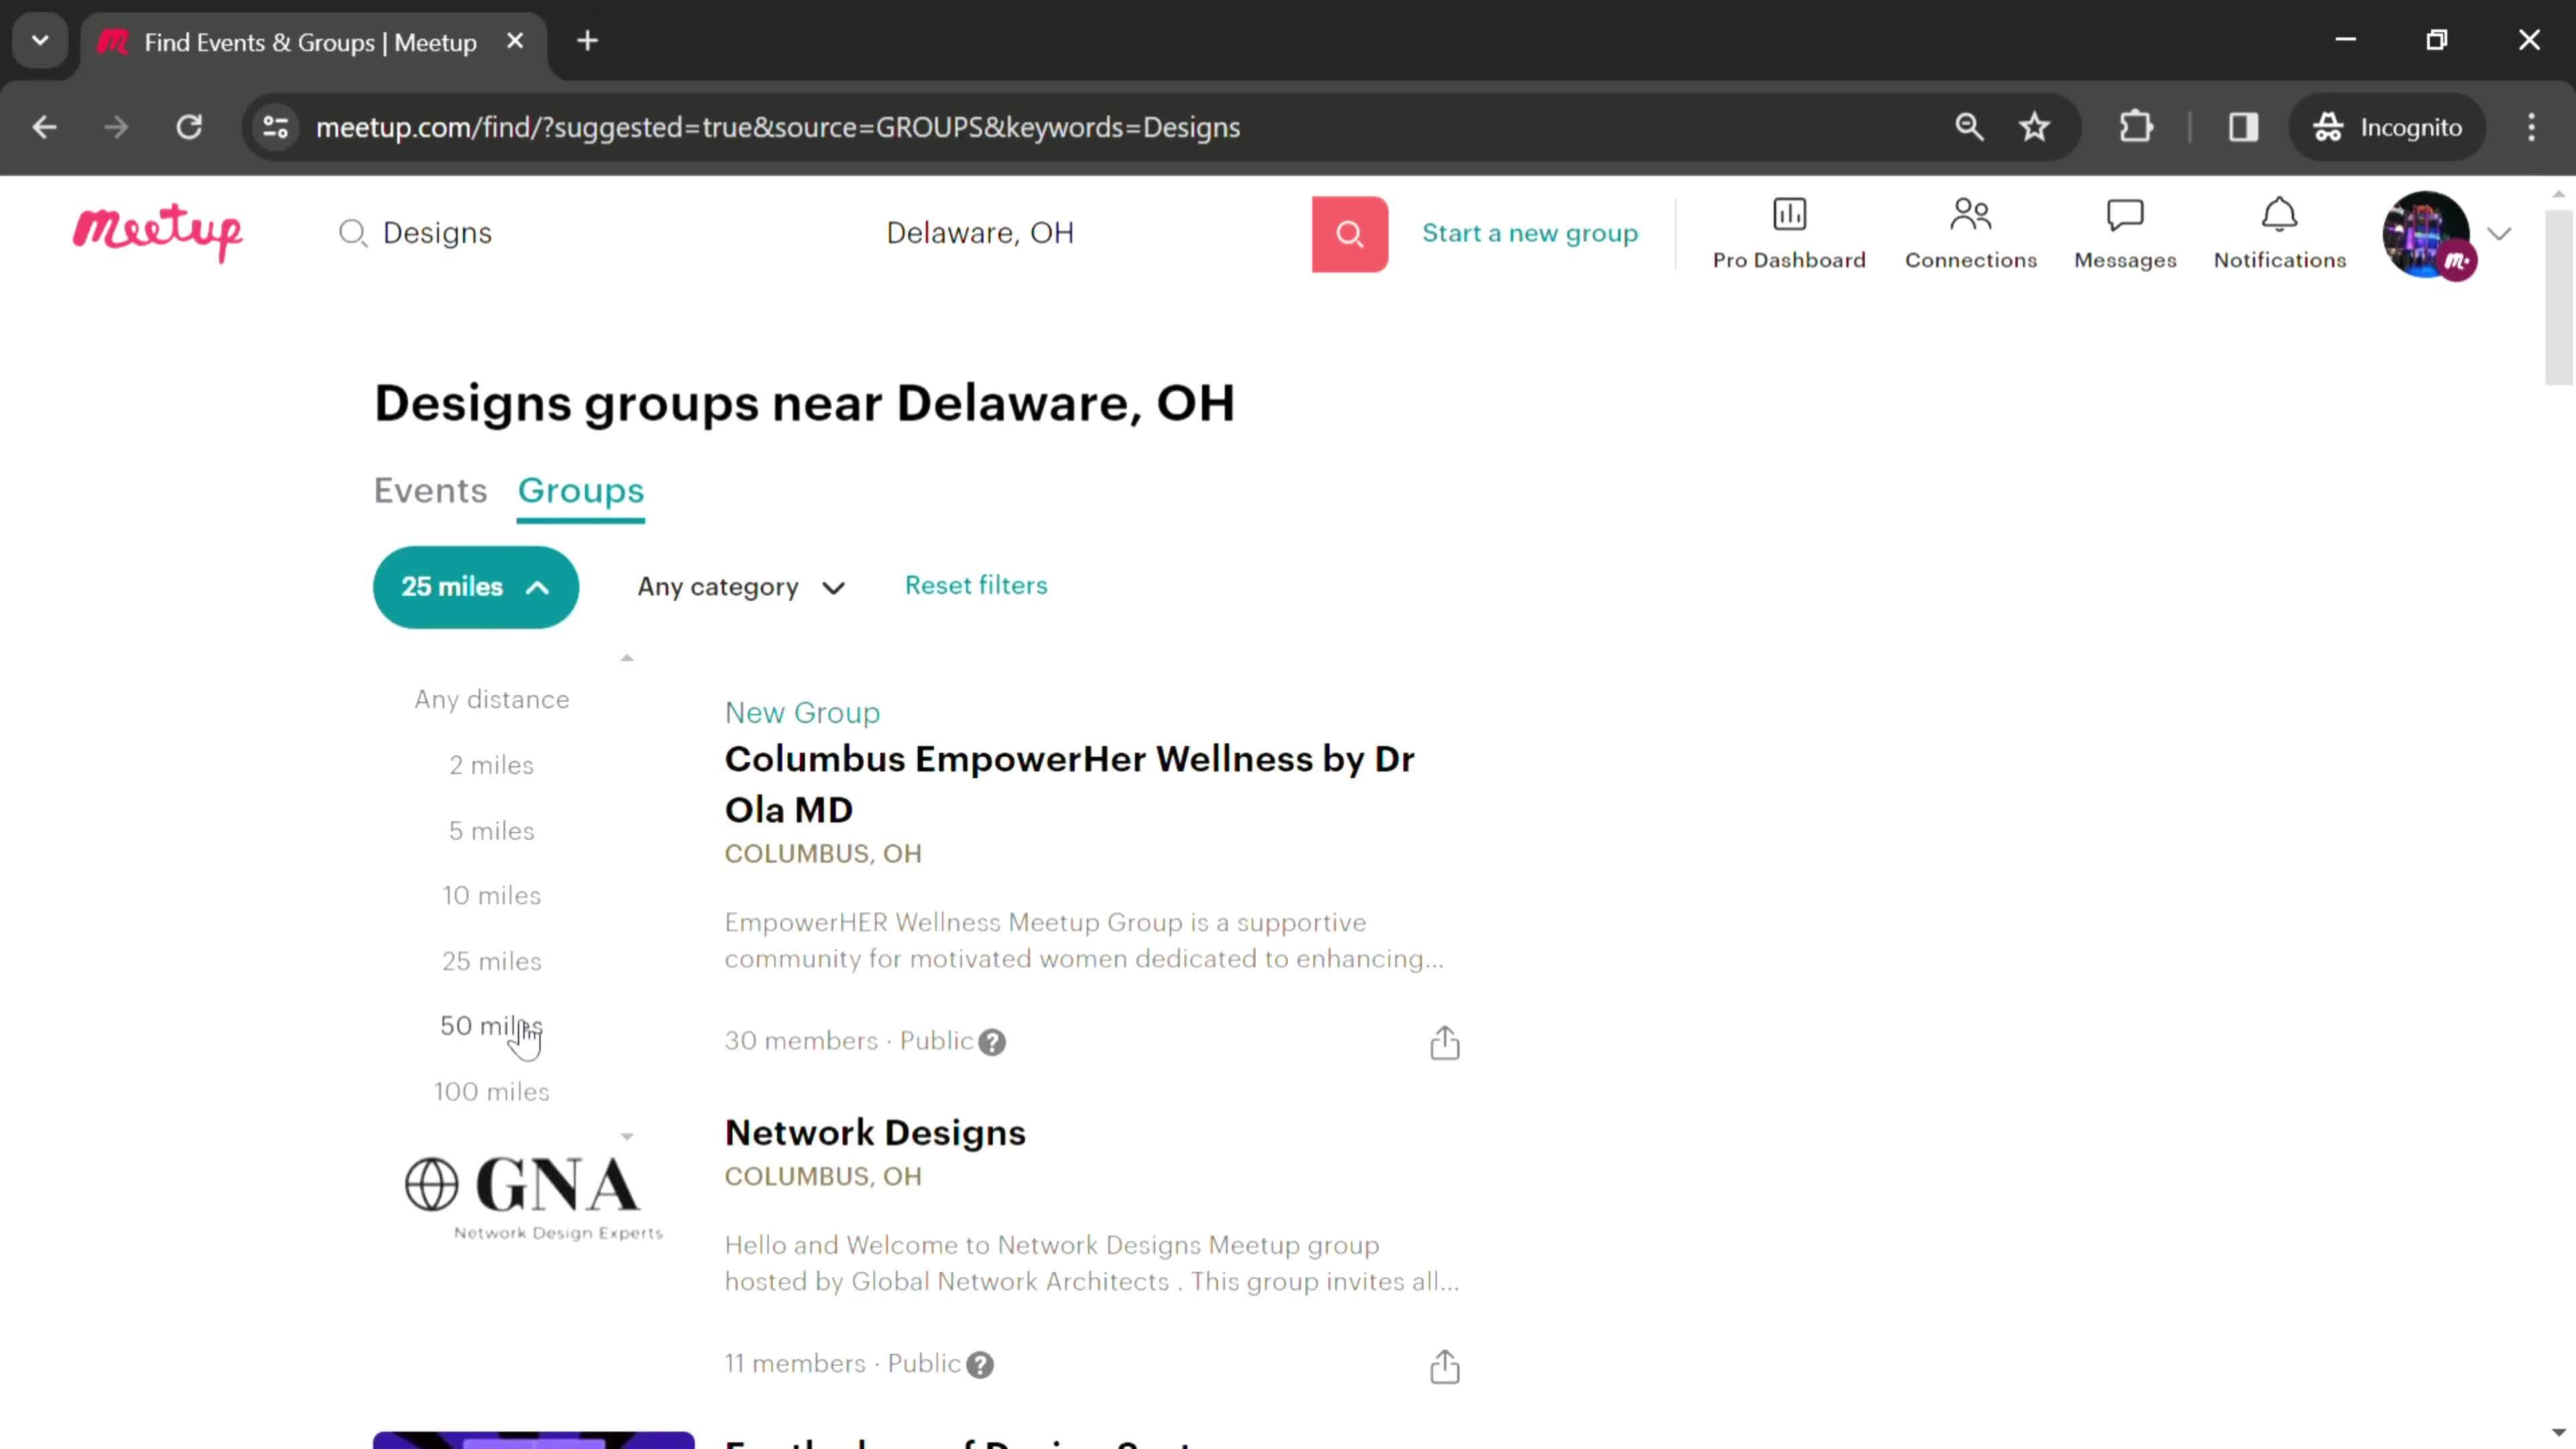2576x1449 pixels.
Task: Open site information icon in address bar
Action: click(275, 127)
